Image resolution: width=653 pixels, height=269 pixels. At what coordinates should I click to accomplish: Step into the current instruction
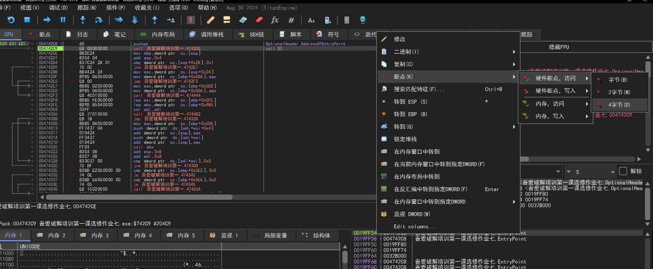click(83, 20)
